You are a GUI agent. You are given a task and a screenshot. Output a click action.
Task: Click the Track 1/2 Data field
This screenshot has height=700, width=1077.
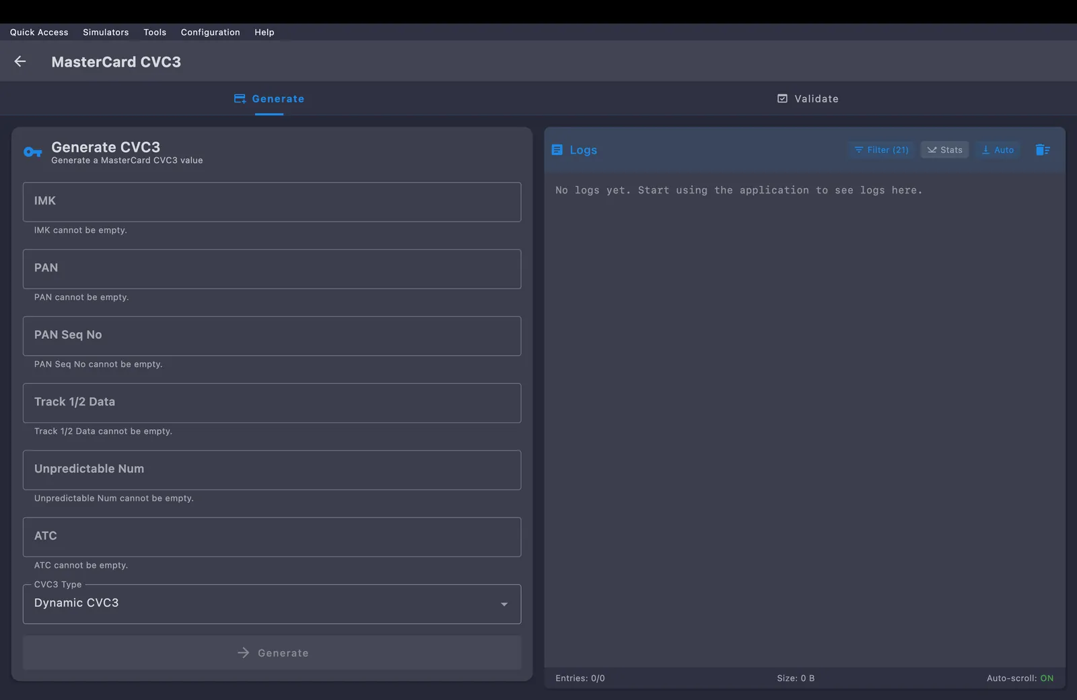tap(272, 403)
